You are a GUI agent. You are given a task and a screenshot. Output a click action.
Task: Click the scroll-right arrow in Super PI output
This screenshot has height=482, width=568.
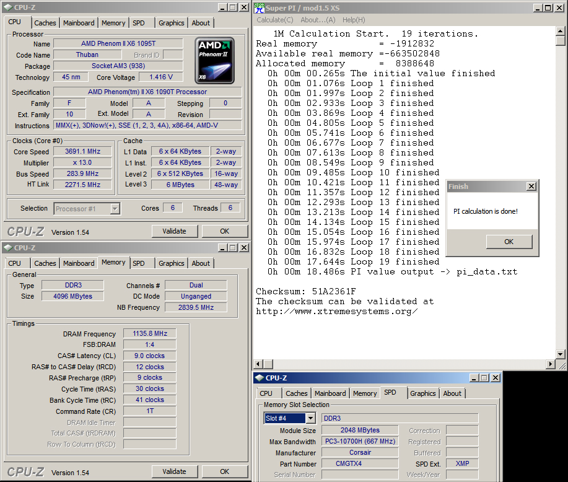click(551, 364)
